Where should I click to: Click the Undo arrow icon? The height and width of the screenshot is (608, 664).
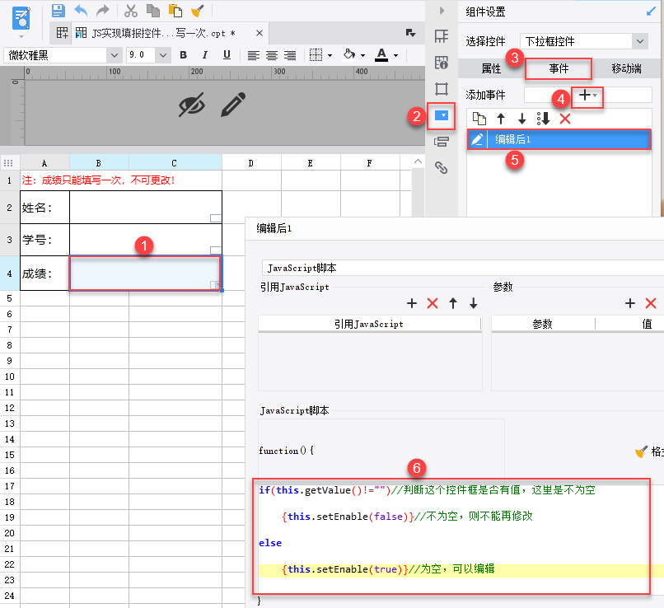click(81, 11)
